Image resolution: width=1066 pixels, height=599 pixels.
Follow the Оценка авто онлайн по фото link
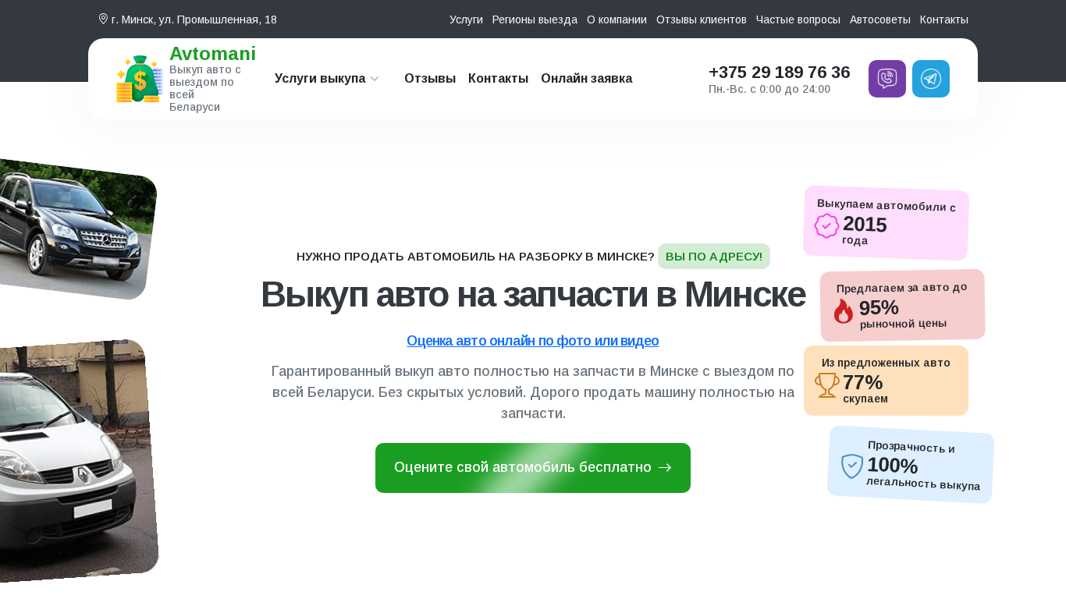click(533, 341)
